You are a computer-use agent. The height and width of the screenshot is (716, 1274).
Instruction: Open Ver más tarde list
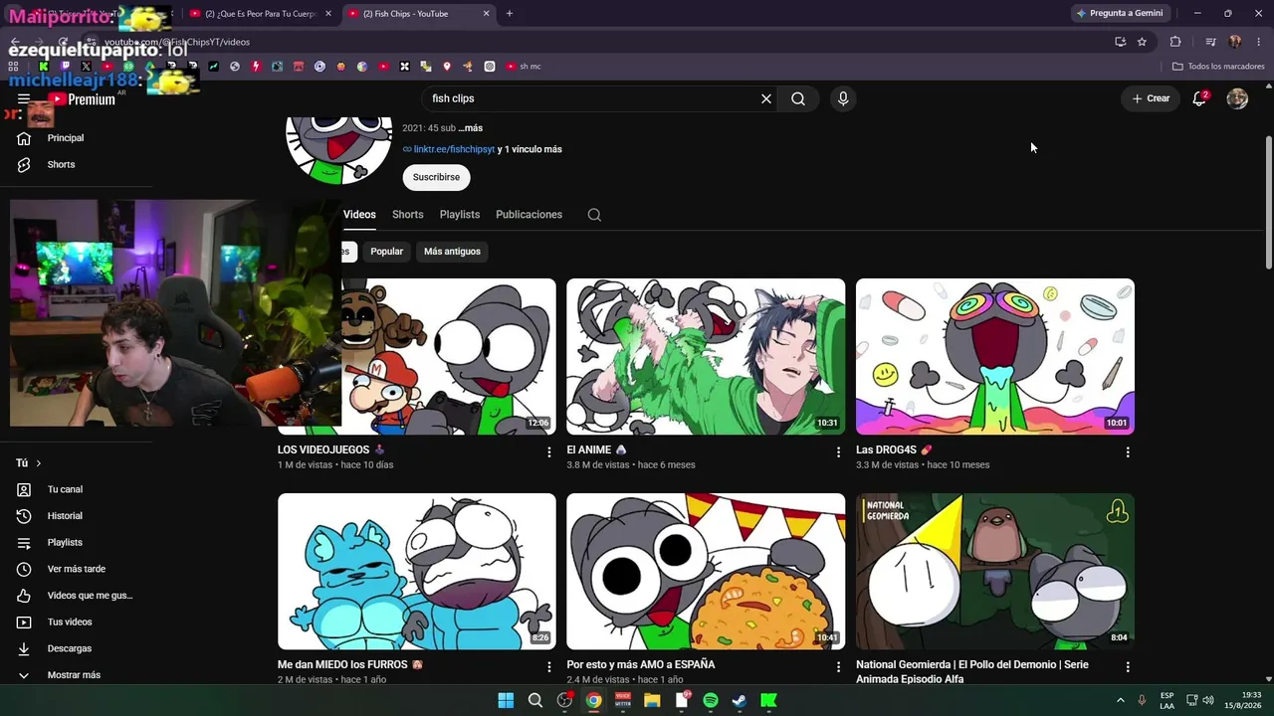[76, 569]
